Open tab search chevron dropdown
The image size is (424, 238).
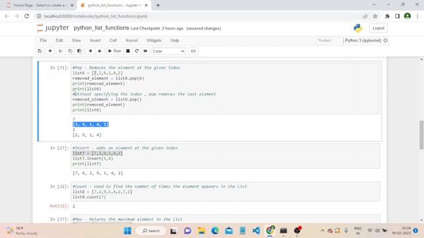pos(374,5)
